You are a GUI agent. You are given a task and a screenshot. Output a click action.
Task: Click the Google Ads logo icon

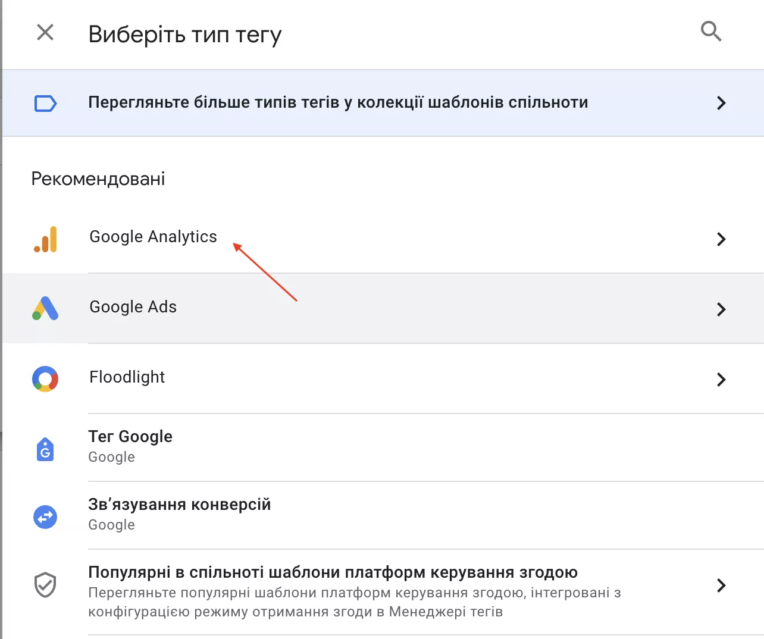tap(45, 309)
